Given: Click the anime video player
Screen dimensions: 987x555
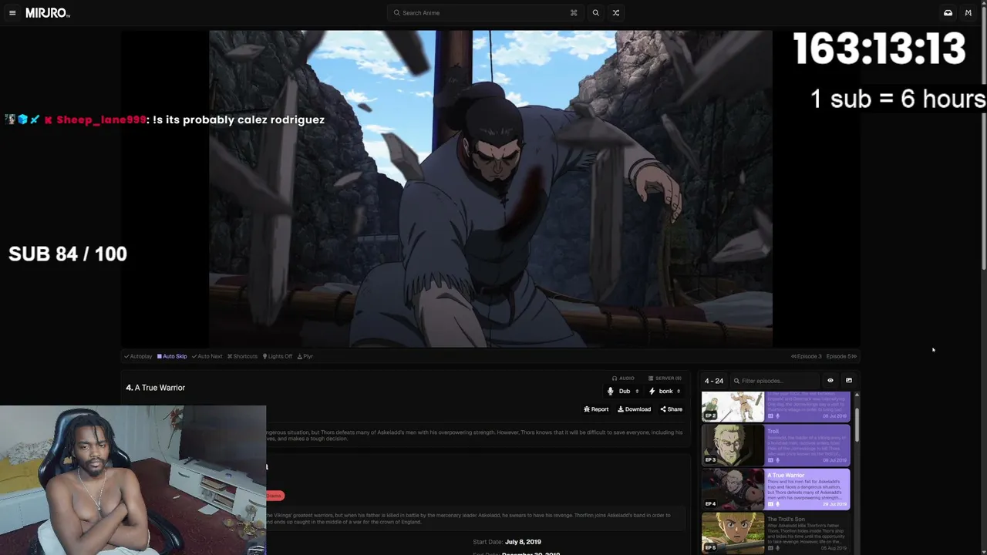Looking at the screenshot, I should click(490, 189).
